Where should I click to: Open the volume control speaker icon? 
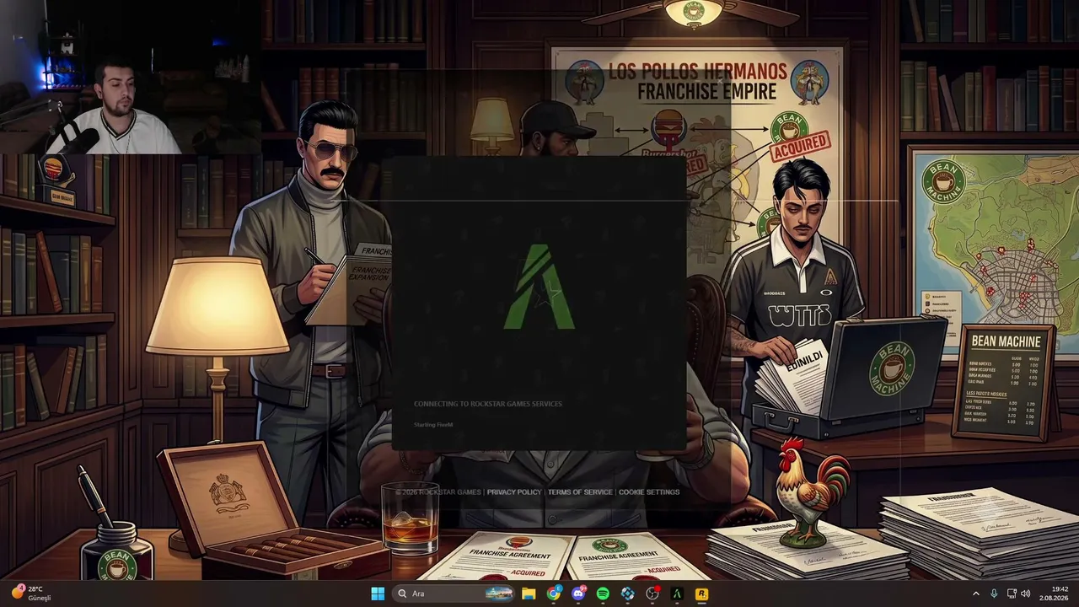[1026, 594]
